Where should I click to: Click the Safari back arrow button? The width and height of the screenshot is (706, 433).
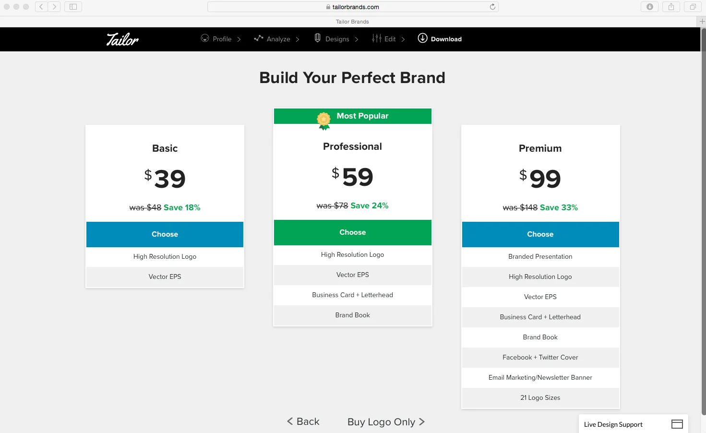[41, 7]
